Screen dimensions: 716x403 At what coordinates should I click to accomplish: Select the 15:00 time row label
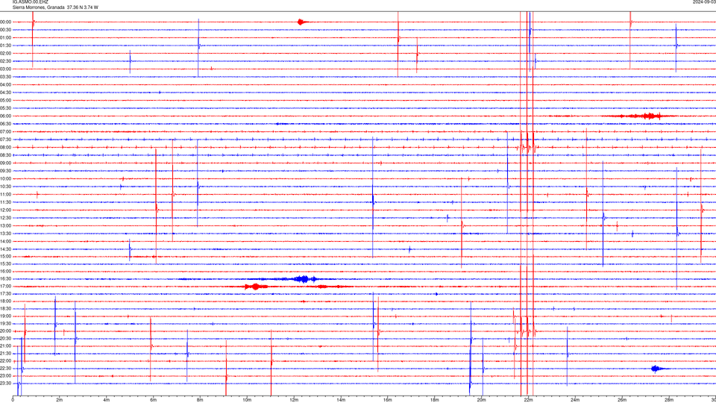click(6, 256)
